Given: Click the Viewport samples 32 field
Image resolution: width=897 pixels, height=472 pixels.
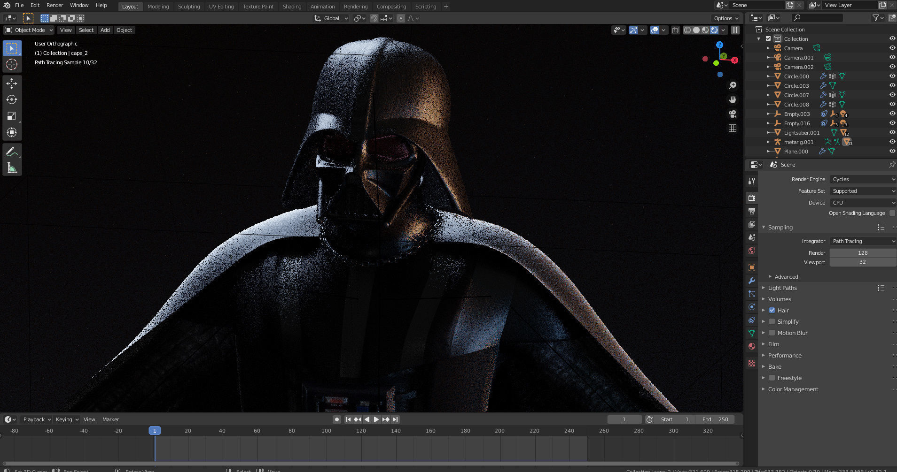Looking at the screenshot, I should (x=863, y=262).
